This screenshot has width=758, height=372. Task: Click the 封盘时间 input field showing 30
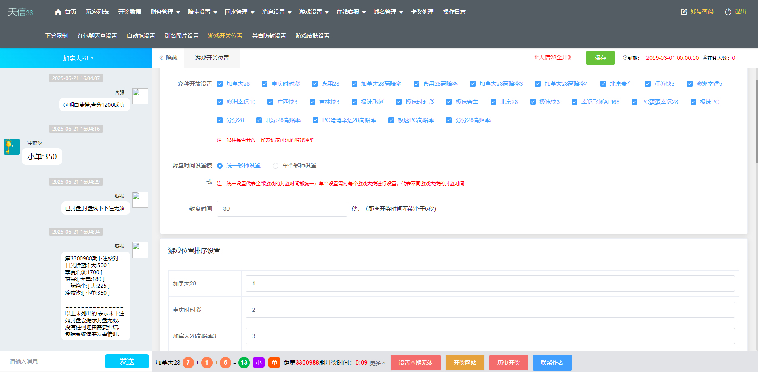[x=282, y=209]
